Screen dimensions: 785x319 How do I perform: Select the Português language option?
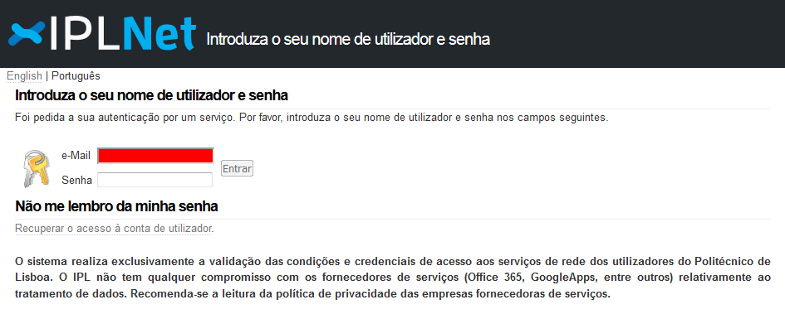[x=76, y=76]
